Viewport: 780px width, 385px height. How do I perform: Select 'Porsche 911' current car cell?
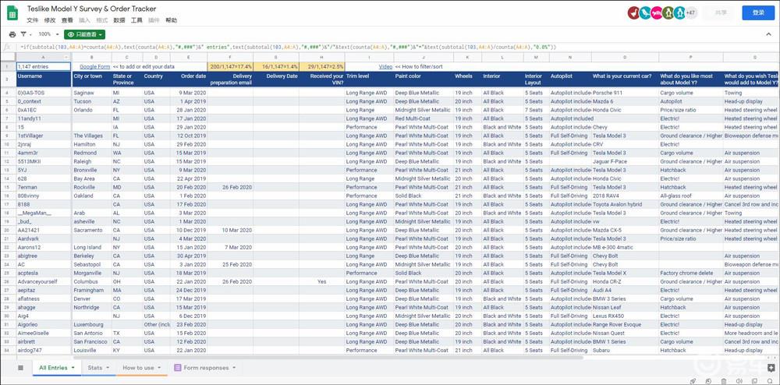[624, 93]
